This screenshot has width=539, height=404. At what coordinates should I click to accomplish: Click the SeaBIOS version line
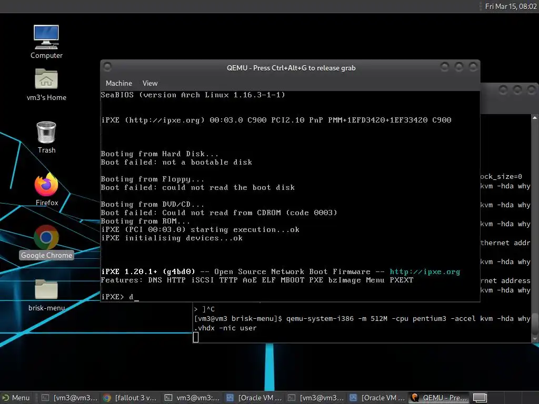point(193,95)
